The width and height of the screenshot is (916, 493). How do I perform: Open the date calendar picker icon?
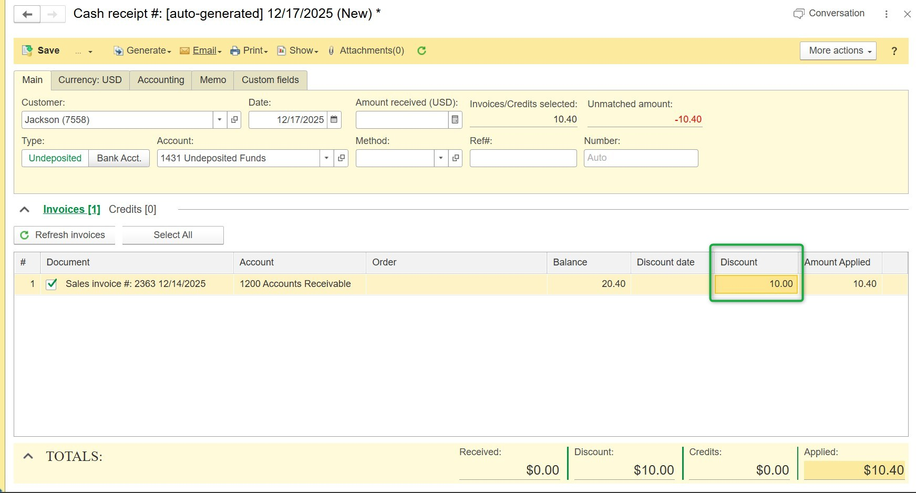pyautogui.click(x=334, y=120)
